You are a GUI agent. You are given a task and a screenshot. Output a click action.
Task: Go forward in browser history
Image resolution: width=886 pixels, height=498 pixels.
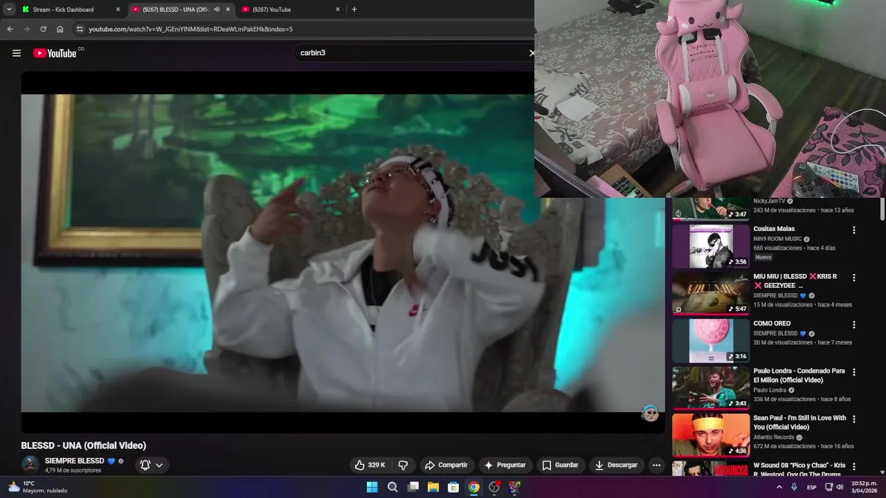[26, 29]
